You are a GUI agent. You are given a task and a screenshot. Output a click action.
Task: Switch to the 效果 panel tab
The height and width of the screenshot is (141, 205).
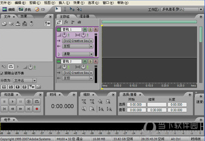pos(24,16)
